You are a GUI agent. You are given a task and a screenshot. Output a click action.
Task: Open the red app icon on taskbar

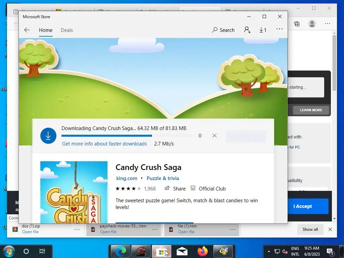pos(141,251)
